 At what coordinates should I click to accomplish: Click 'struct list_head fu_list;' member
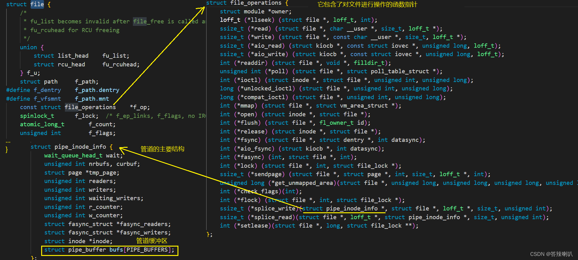tap(81, 56)
